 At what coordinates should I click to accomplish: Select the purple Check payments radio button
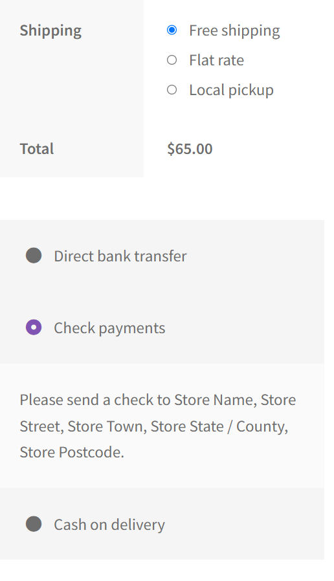coord(34,327)
